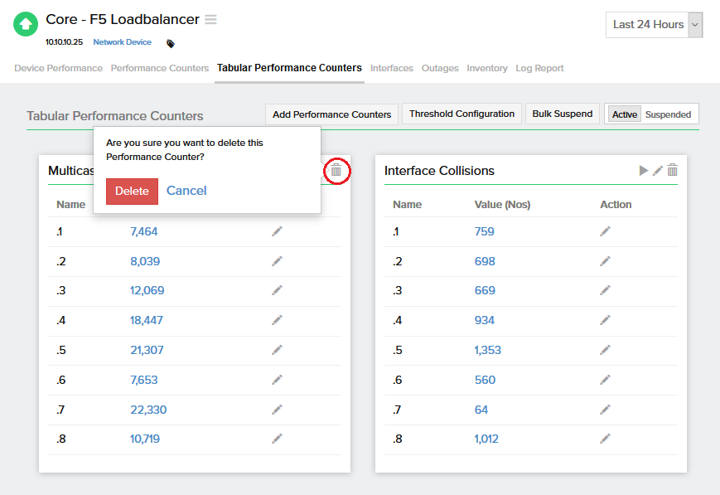Open the Device Performance tab
This screenshot has height=495, width=720.
point(58,68)
